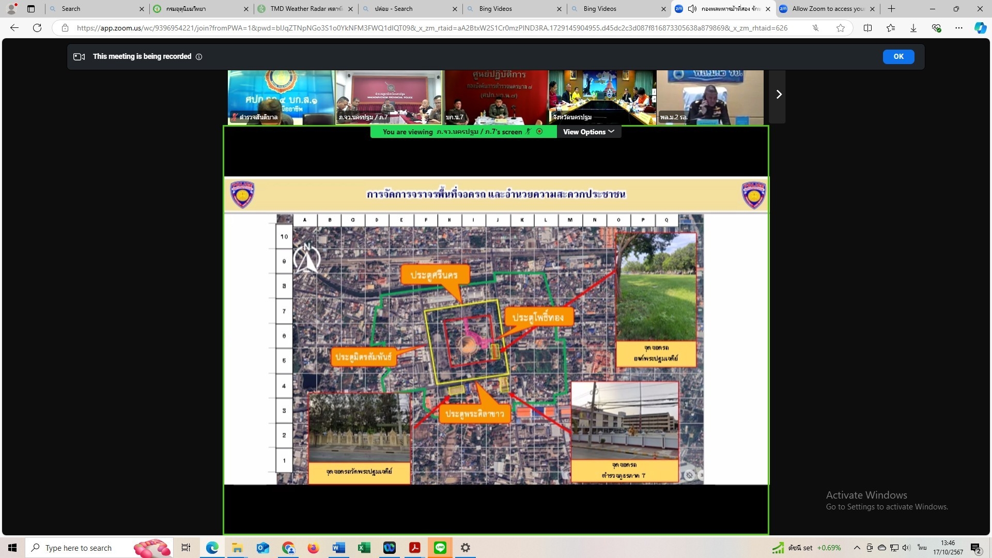
Task: Dismiss recording notice with OK button
Action: tap(898, 57)
